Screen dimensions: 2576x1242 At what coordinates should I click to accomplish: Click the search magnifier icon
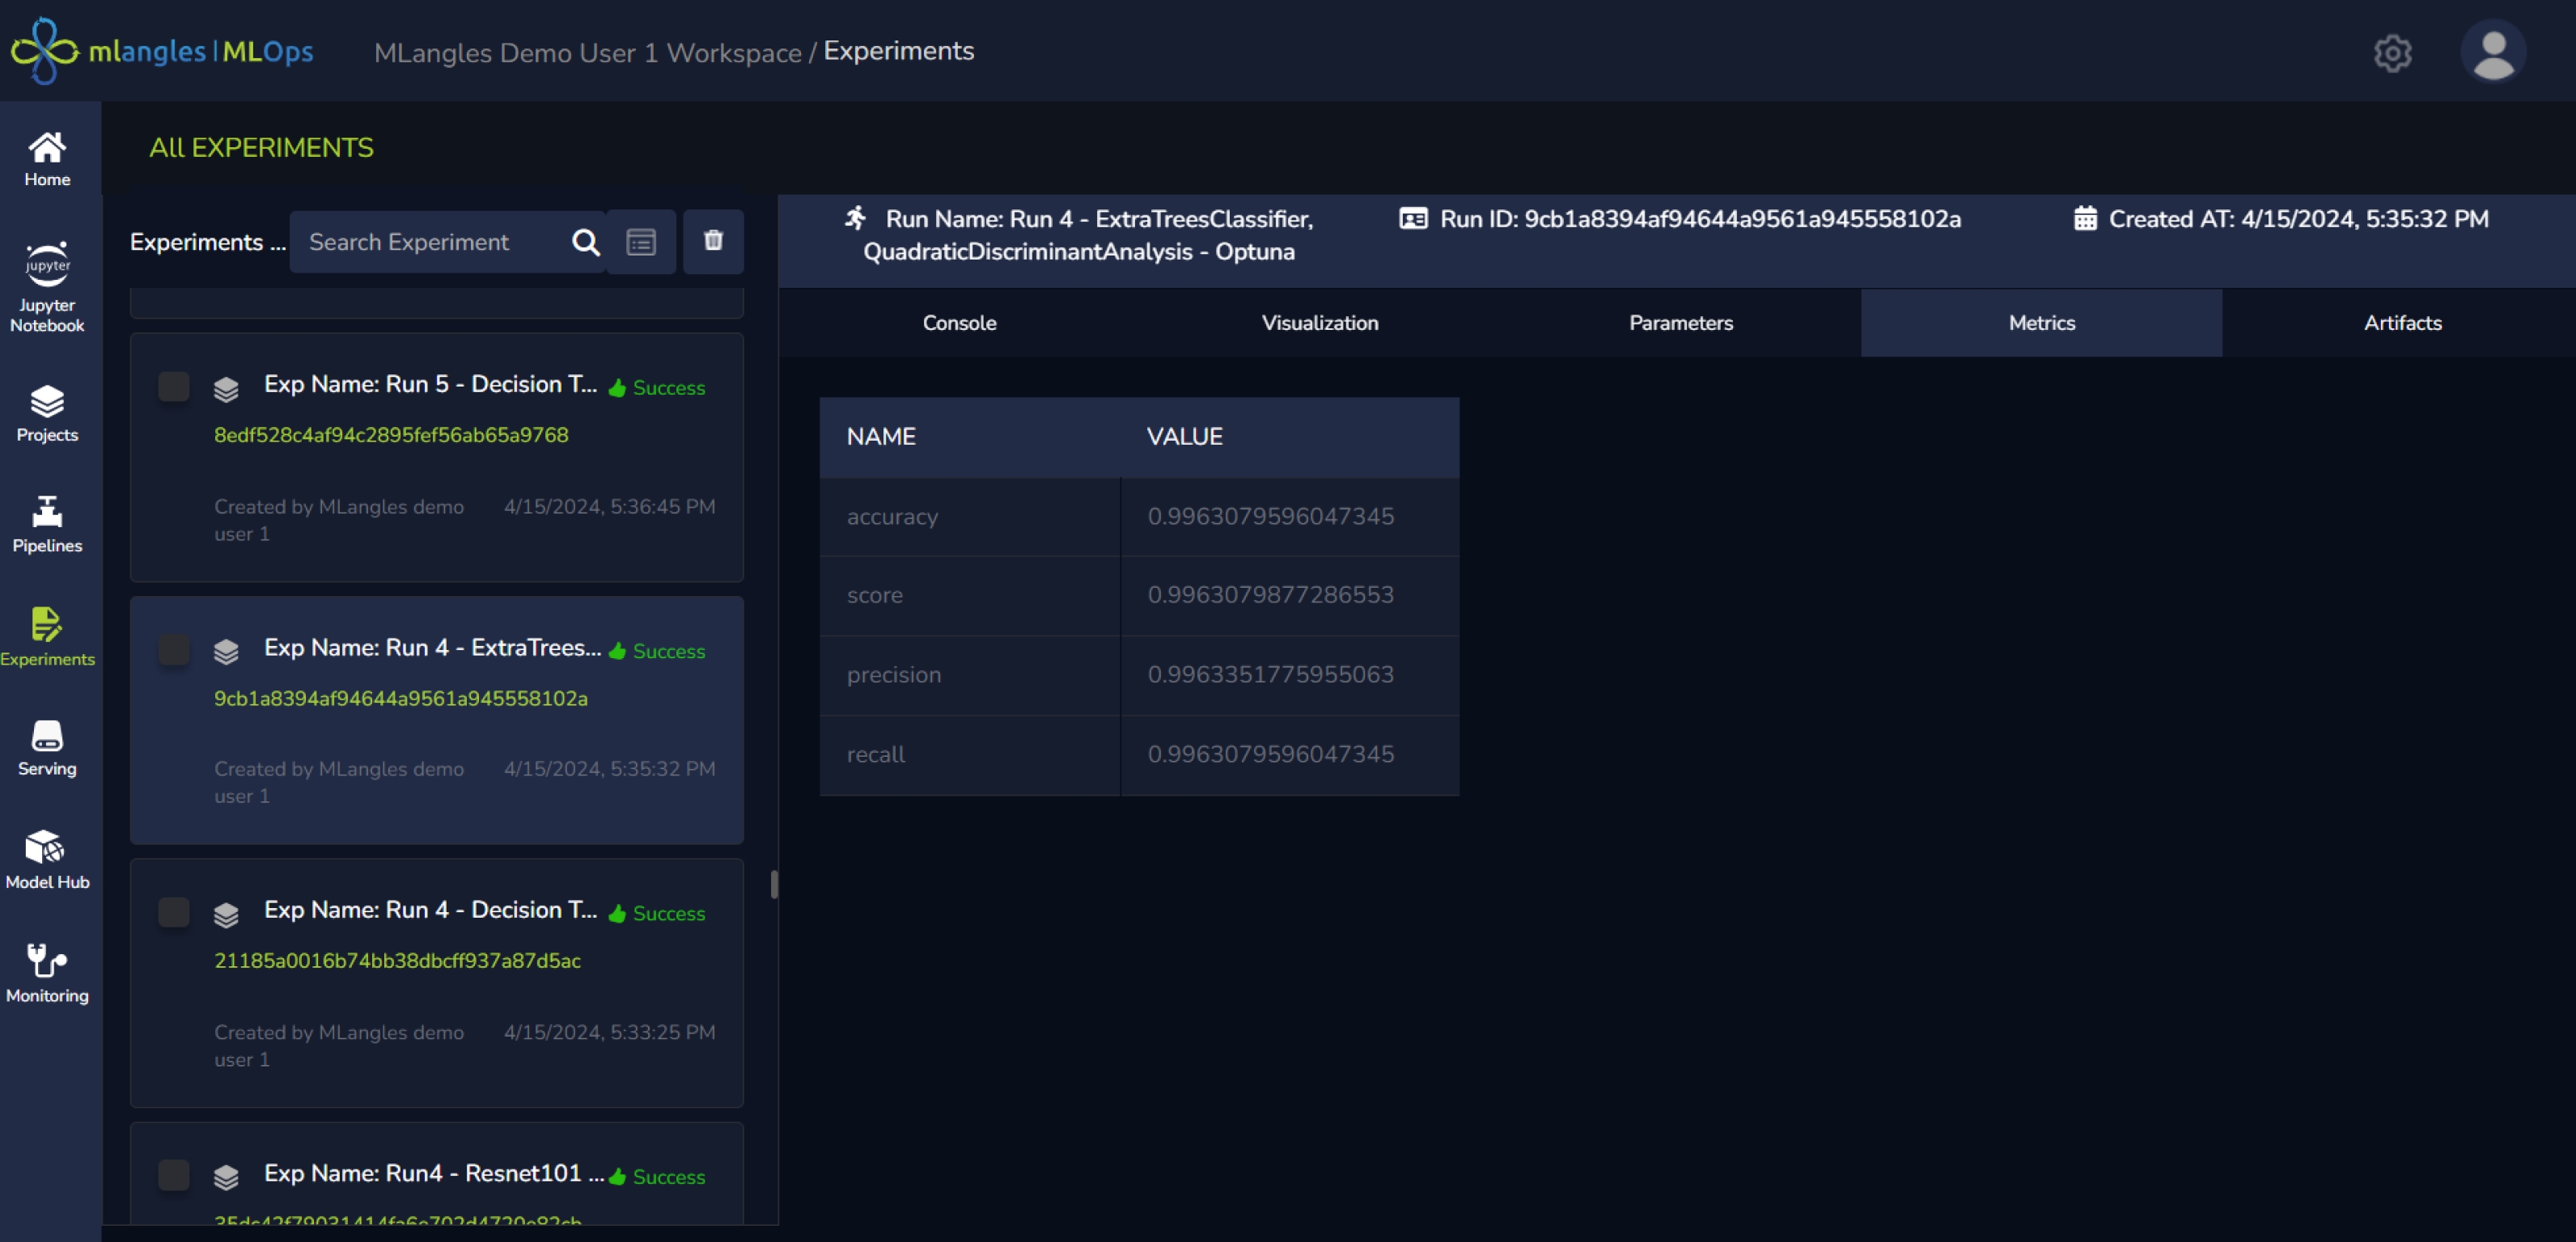click(585, 242)
